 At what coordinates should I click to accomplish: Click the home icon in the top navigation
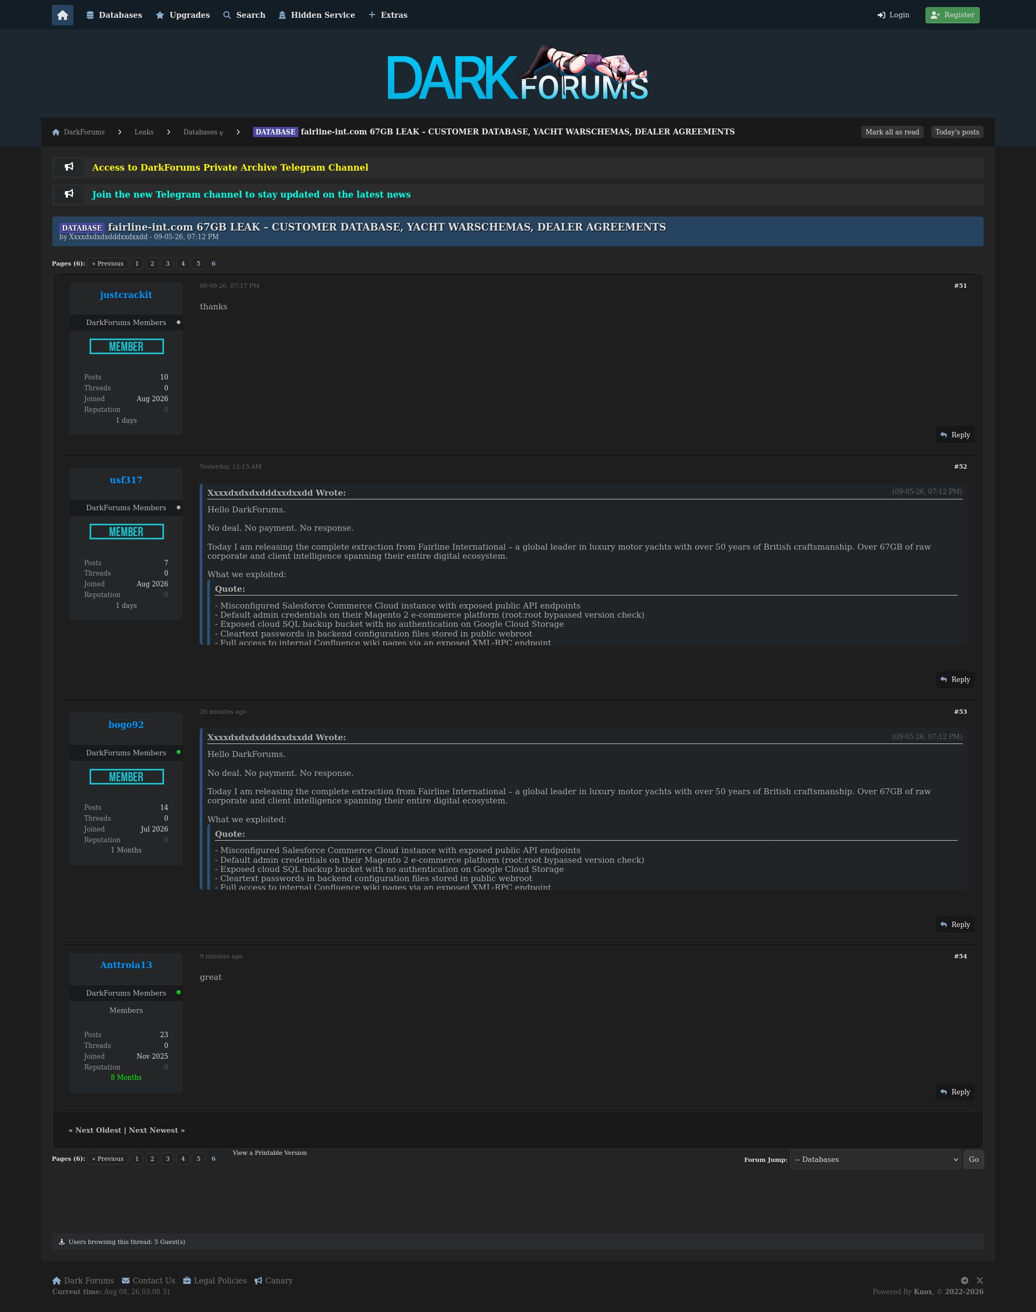pyautogui.click(x=63, y=15)
